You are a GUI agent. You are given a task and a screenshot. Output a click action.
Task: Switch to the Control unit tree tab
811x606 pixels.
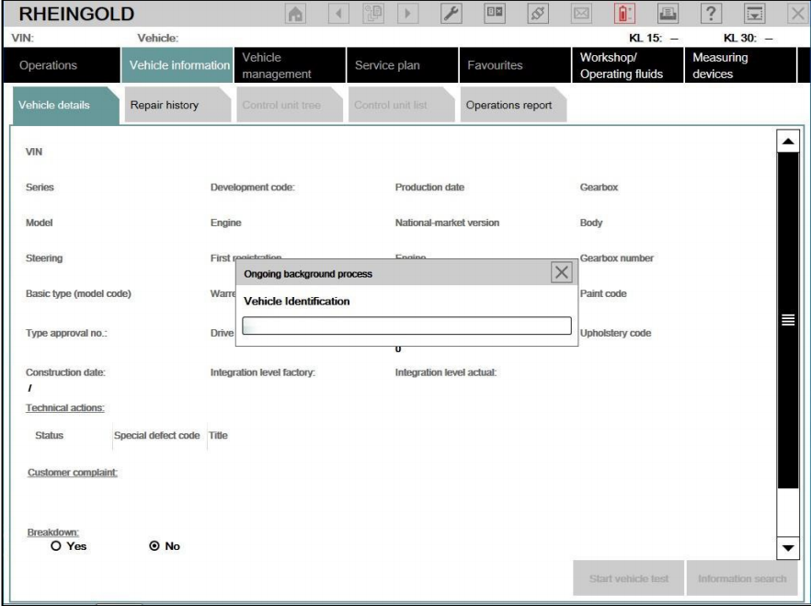click(x=289, y=105)
